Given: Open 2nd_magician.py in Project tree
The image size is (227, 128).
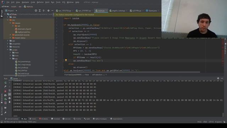Looking at the screenshot, I should coord(23,65).
